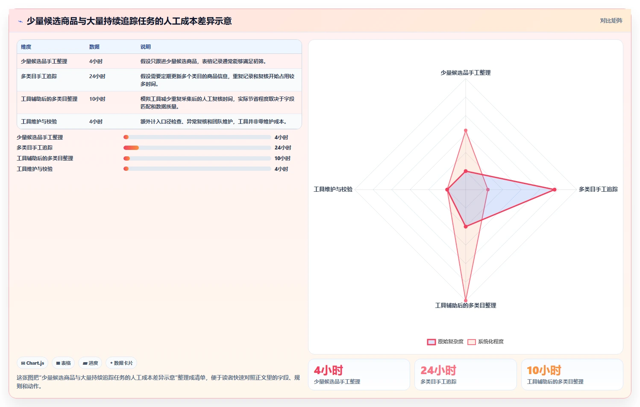
Task: Click the footer caption starting with 这张图把
Action: pyautogui.click(x=158, y=382)
